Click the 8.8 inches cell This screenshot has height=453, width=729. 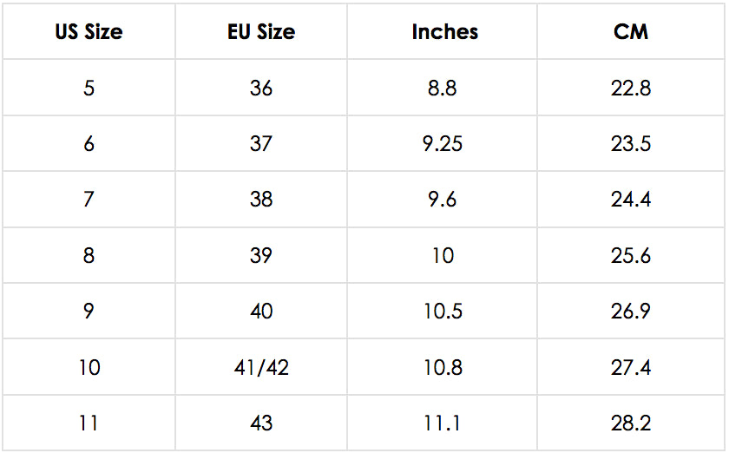click(442, 88)
